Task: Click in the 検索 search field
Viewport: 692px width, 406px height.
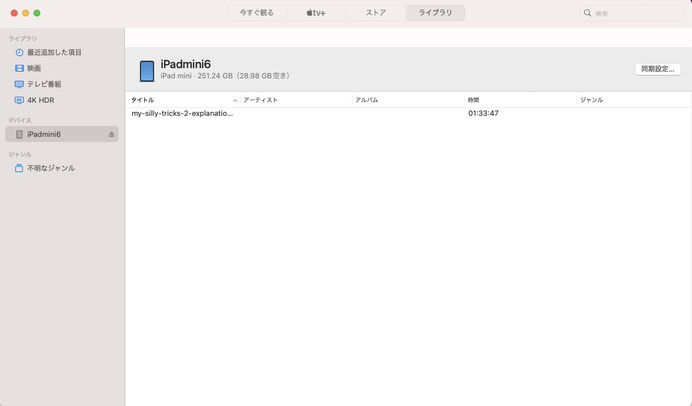Action: [636, 13]
